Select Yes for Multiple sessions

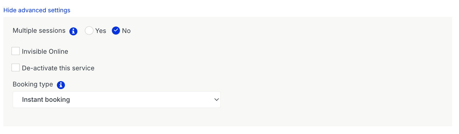[x=89, y=31]
